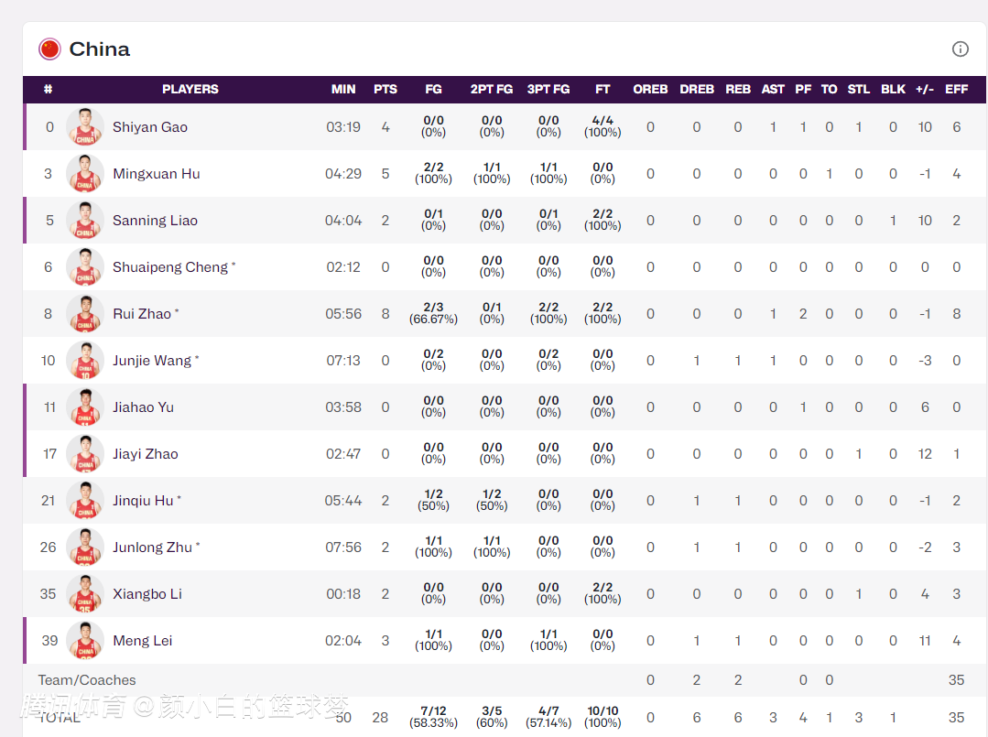Click the 3PT FG column header
The image size is (988, 737).
(x=548, y=89)
